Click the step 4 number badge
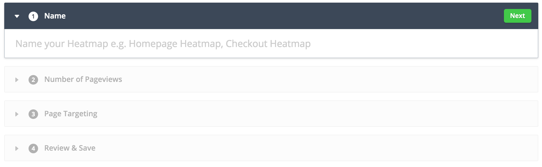Image resolution: width=542 pixels, height=167 pixels. pos(33,149)
